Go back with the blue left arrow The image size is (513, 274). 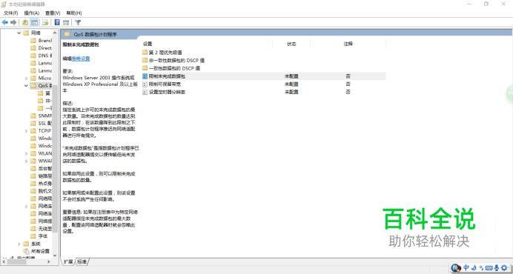5,22
